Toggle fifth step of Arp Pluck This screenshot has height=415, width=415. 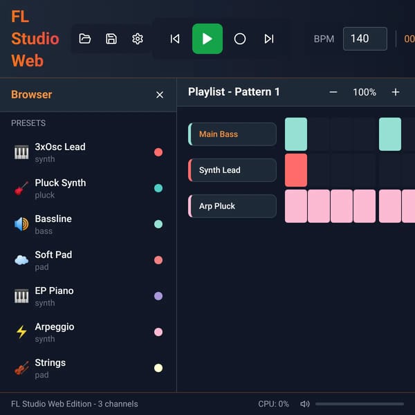(x=390, y=206)
